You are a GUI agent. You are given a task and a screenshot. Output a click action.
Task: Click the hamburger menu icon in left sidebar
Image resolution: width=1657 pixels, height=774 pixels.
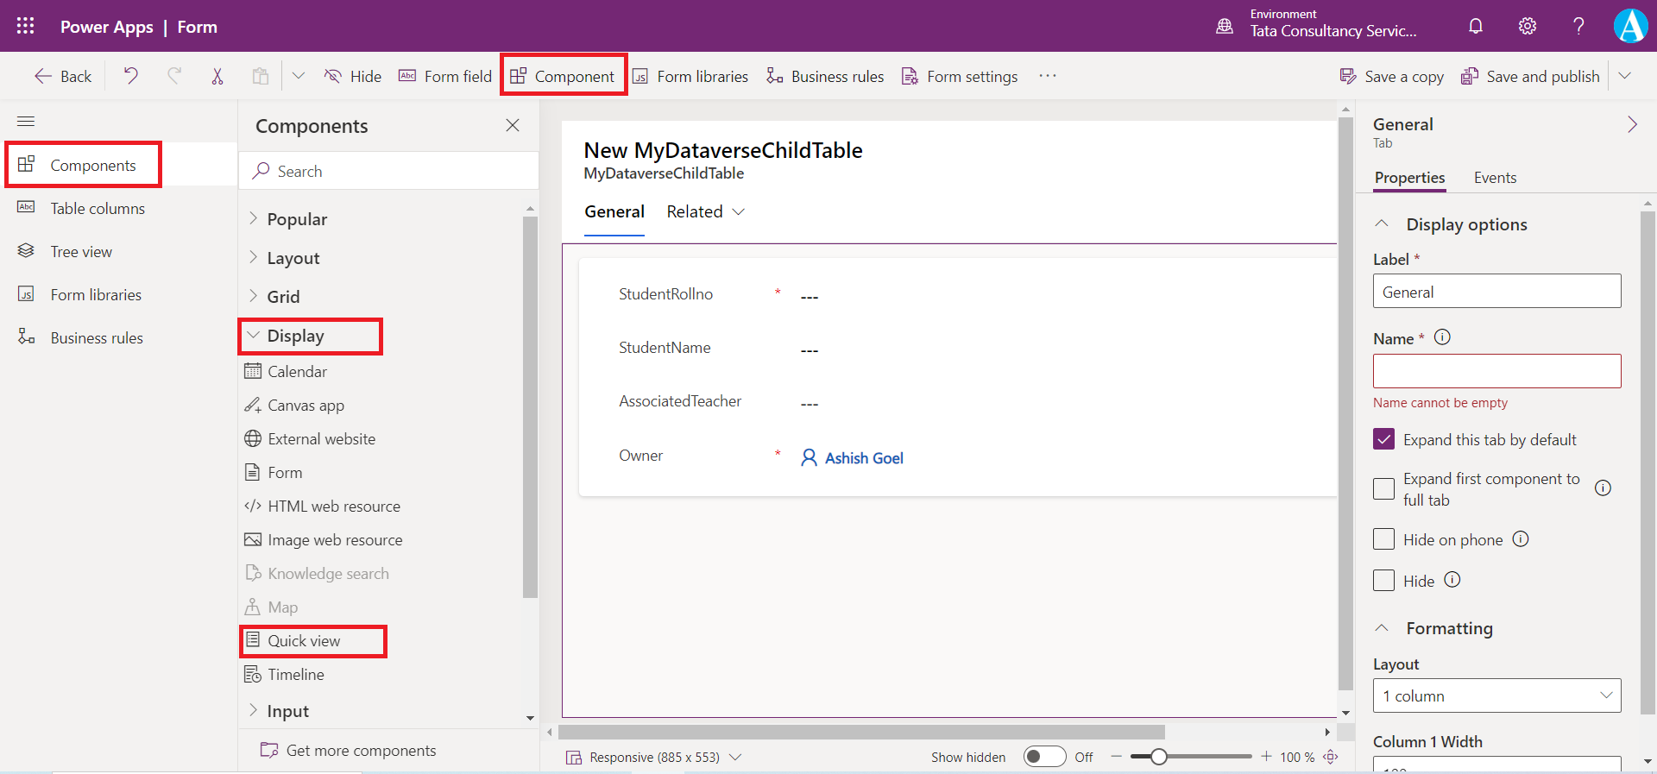26,122
